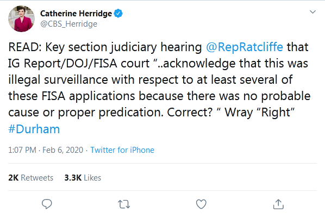The width and height of the screenshot is (325, 217).
Task: Open the Catherine Herridge display name
Action: pyautogui.click(x=76, y=14)
